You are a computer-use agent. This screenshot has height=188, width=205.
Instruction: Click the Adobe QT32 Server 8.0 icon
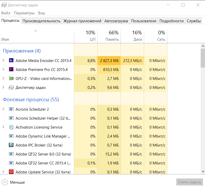11,154
